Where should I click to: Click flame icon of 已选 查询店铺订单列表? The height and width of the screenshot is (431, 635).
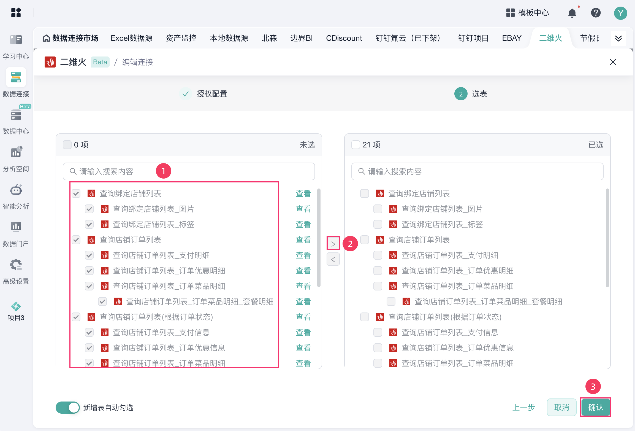click(x=380, y=240)
